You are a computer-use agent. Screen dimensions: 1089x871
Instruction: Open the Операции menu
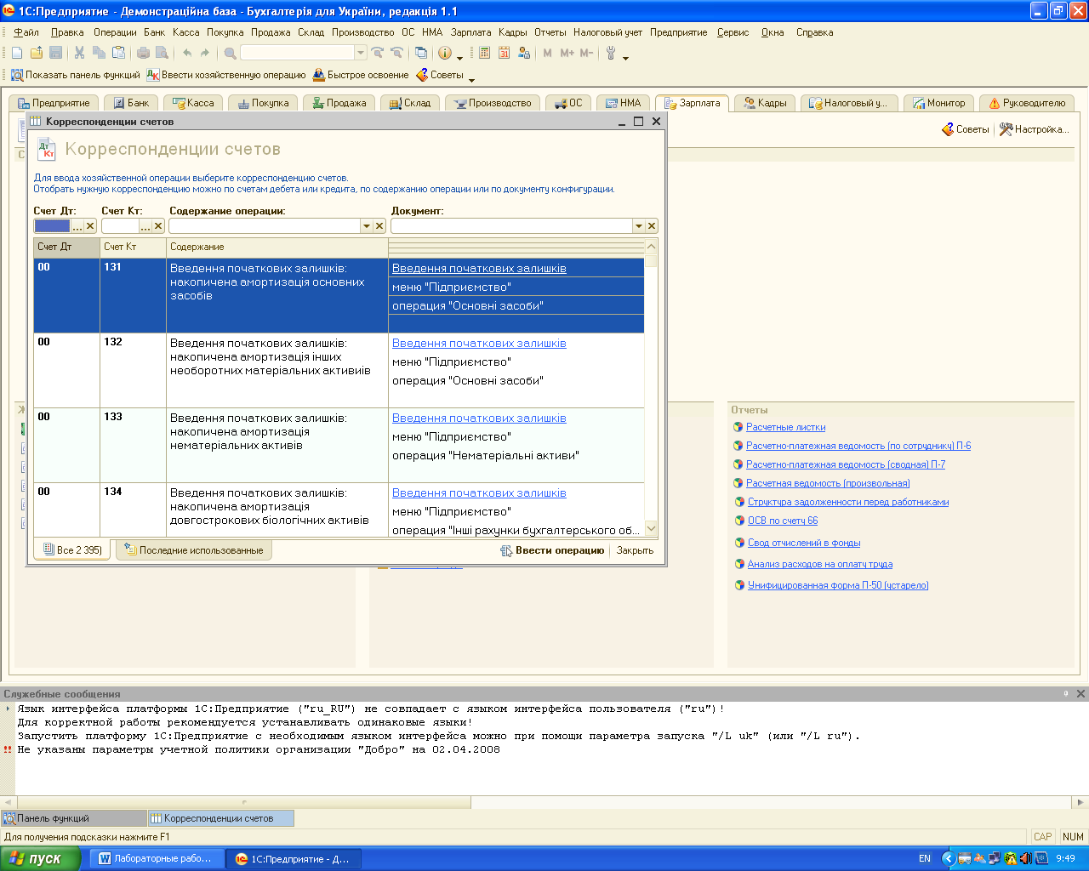(x=115, y=32)
